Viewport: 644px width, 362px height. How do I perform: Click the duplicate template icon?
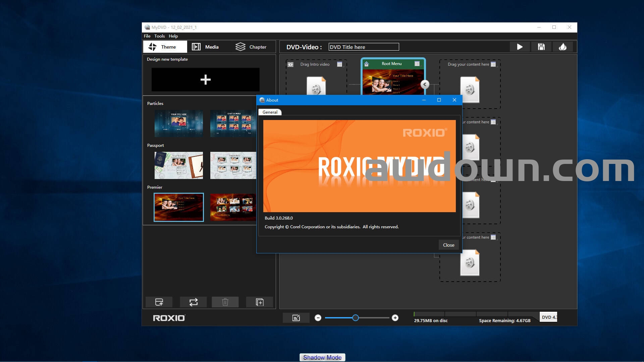point(260,302)
